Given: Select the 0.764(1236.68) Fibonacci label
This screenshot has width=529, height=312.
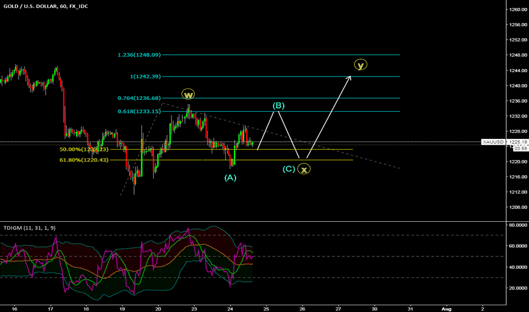Looking at the screenshot, I should coord(139,98).
